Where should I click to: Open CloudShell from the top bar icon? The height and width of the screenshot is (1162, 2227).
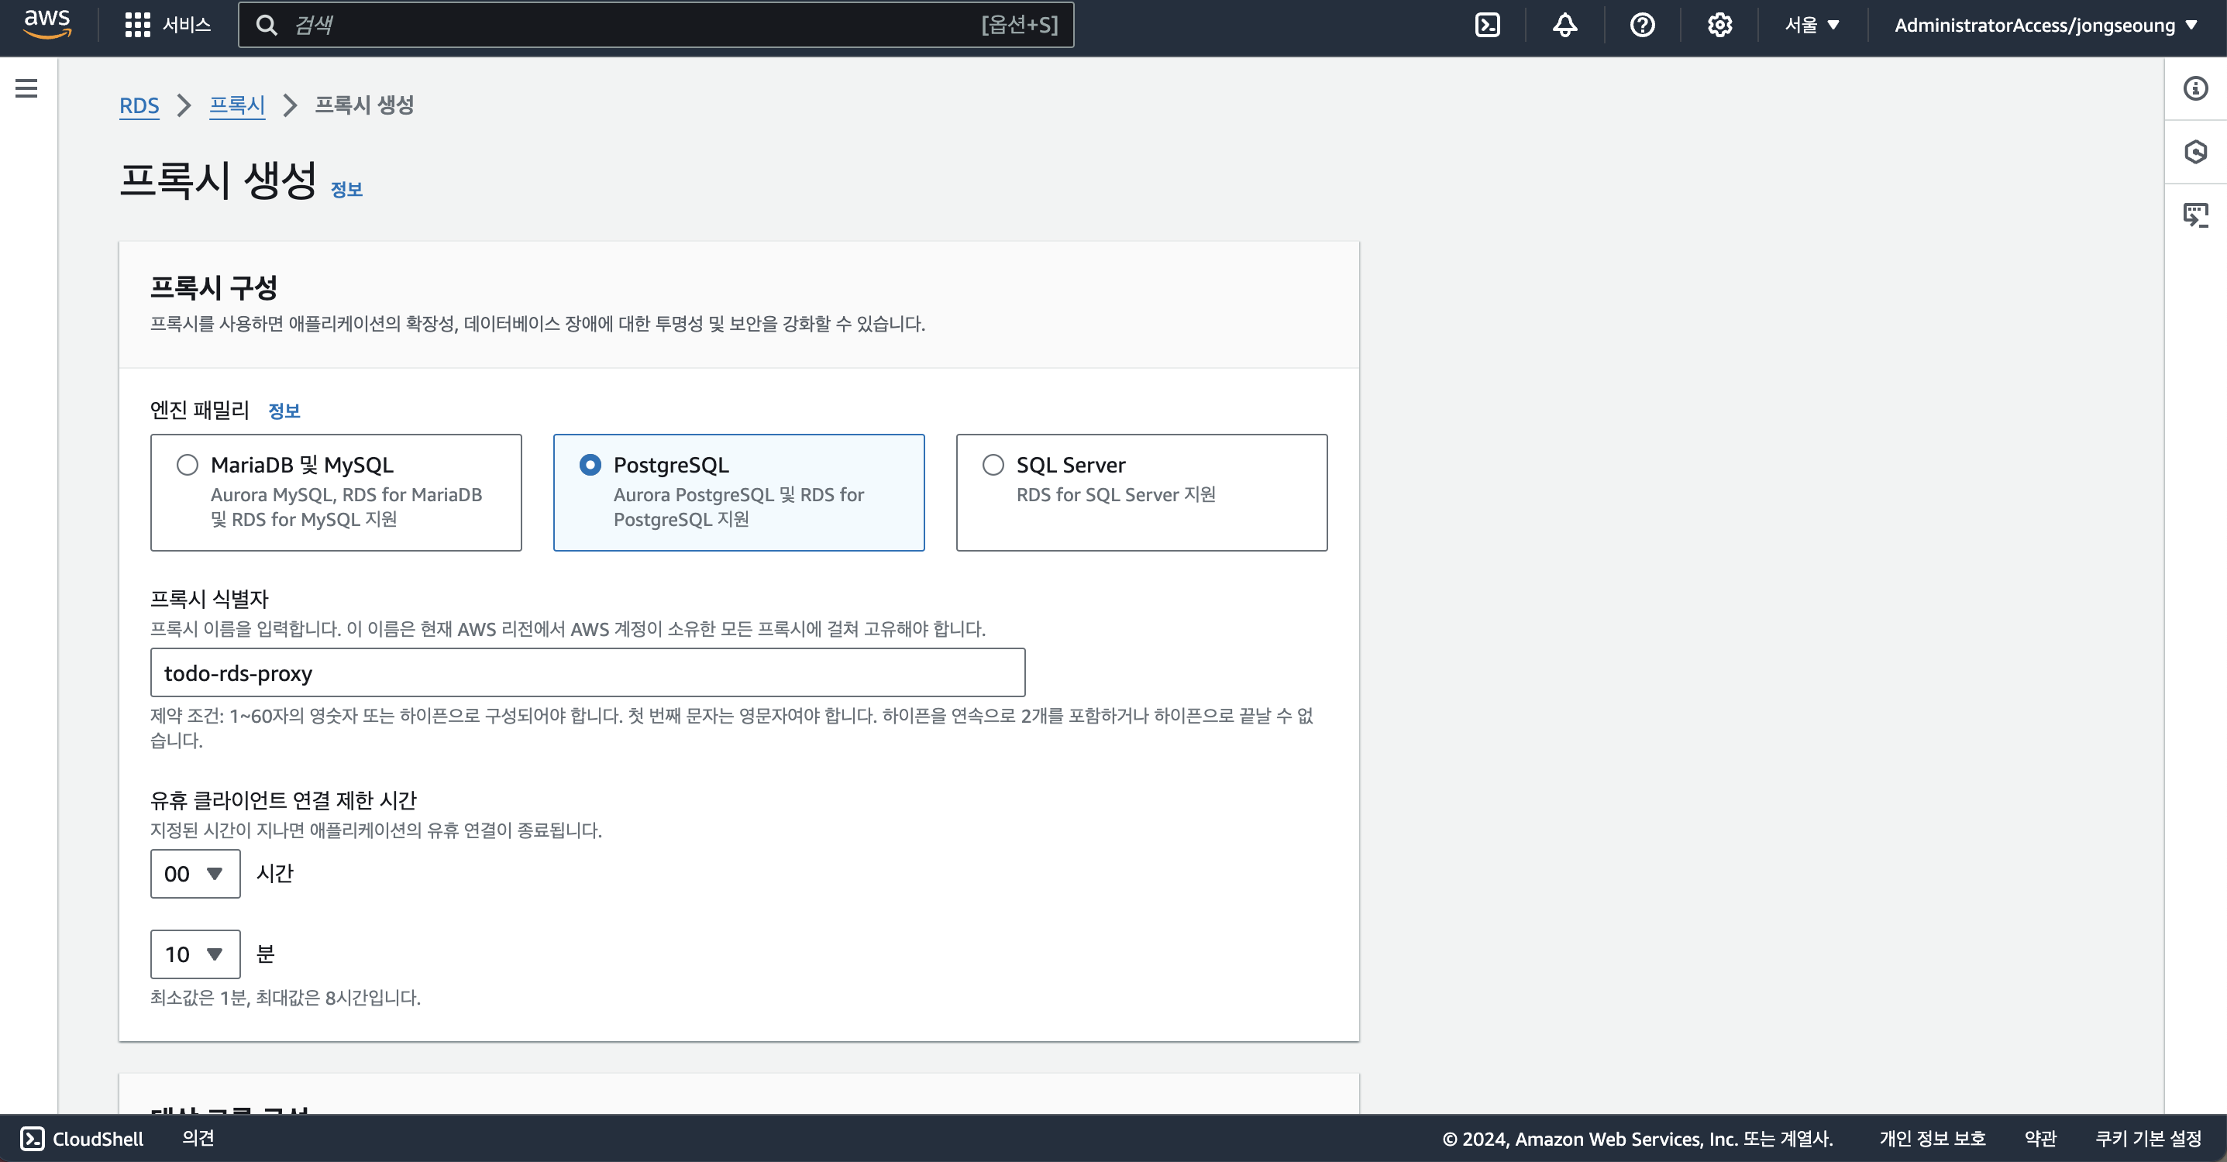[1488, 25]
